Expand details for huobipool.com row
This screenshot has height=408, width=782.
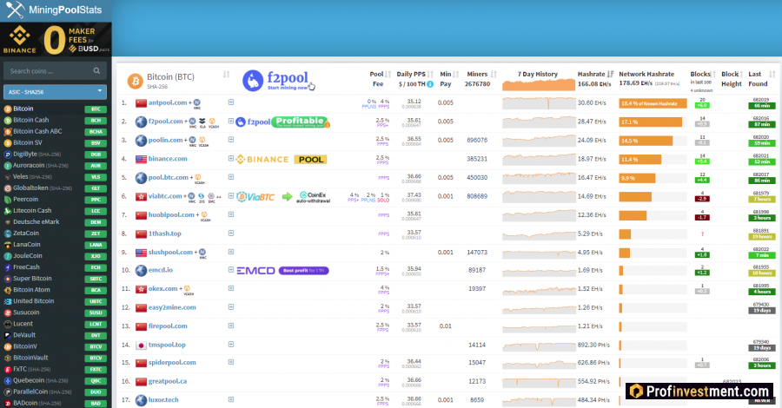(231, 214)
